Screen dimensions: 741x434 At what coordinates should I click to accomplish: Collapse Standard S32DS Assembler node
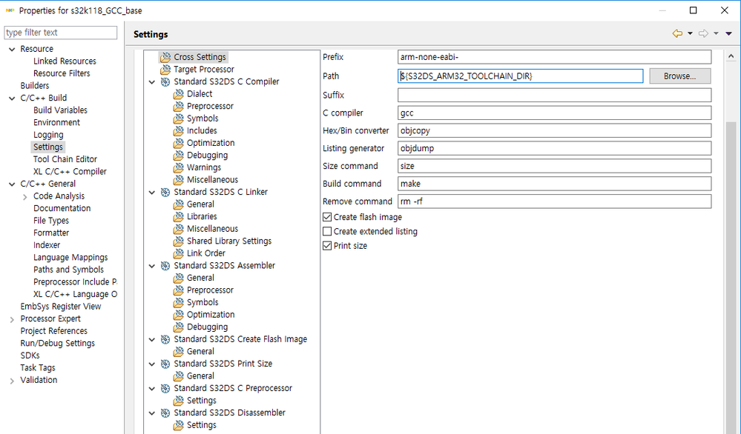click(152, 266)
